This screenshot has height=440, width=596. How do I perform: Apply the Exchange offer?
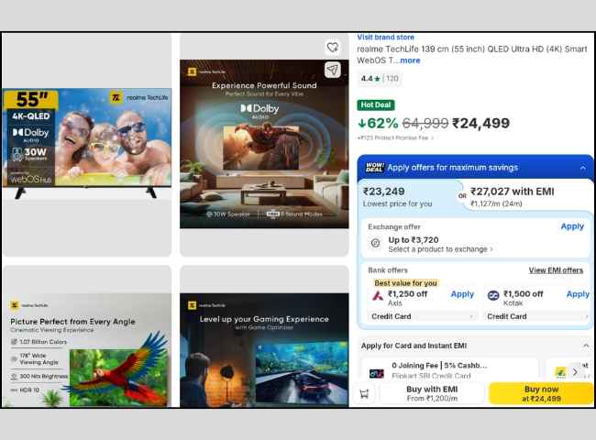click(x=572, y=226)
